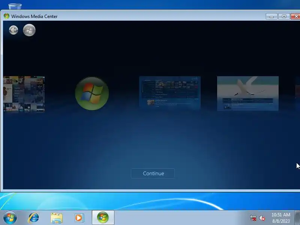The height and width of the screenshot is (225, 300).
Task: Maximize the Windows Media Center window
Action: tap(284, 16)
